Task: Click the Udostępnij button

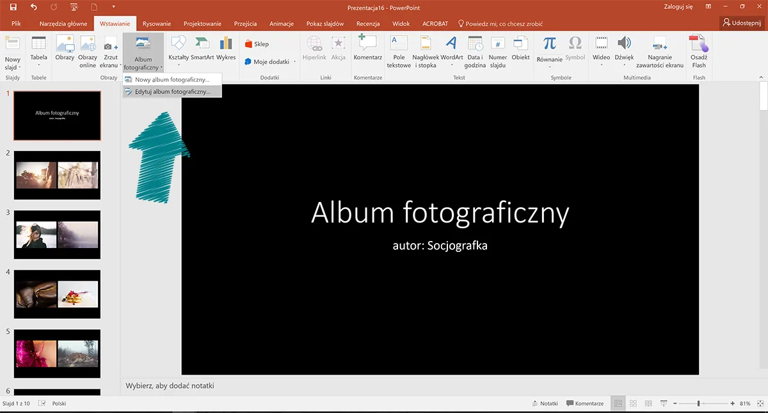Action: point(742,22)
